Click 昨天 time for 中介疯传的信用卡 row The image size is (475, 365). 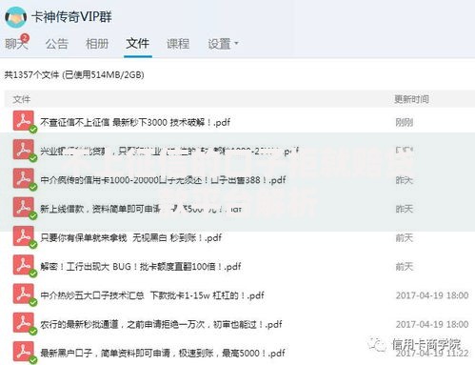(404, 180)
